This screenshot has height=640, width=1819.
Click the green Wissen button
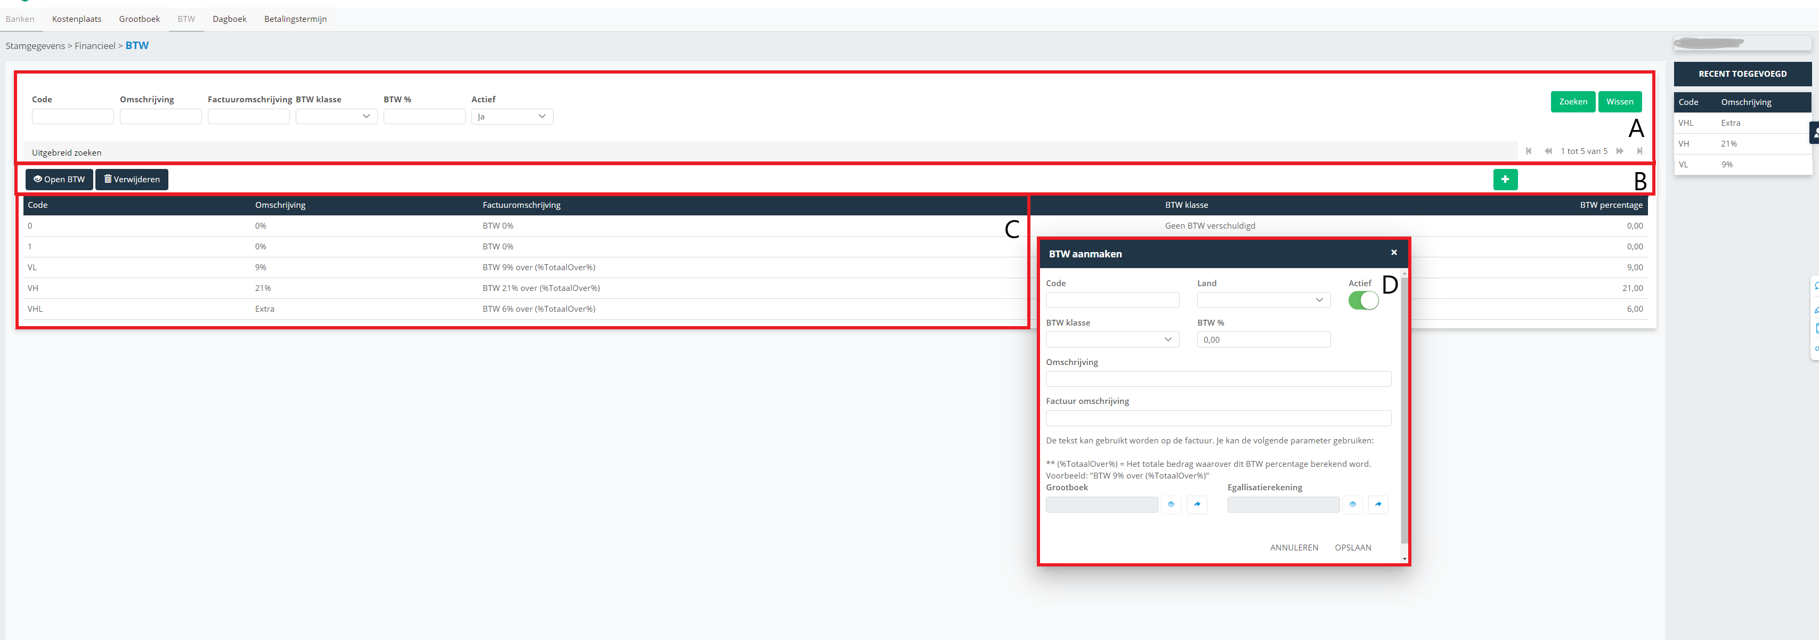click(1620, 102)
